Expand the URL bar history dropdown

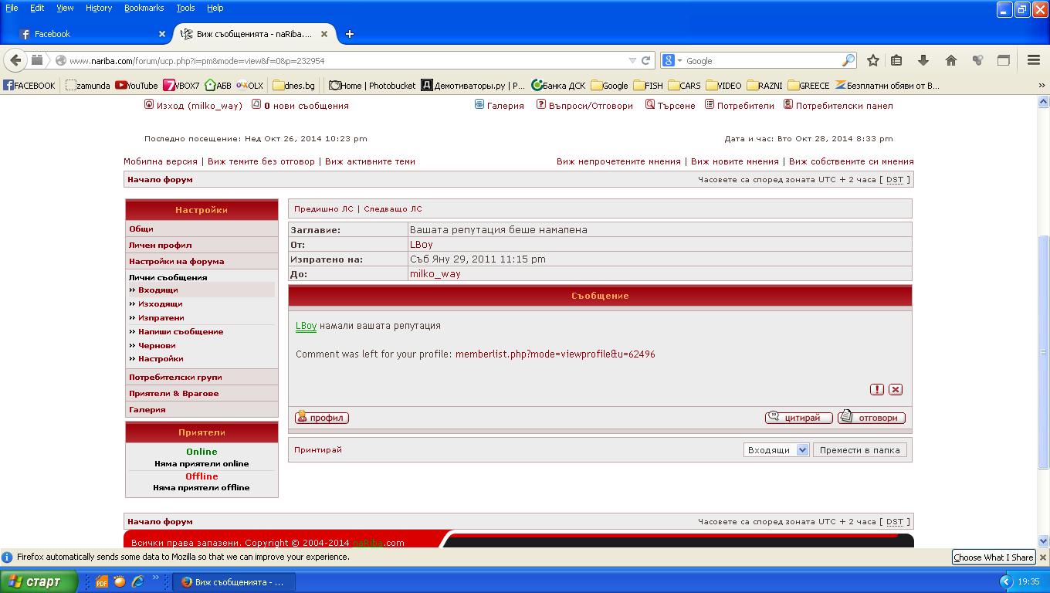tap(632, 60)
